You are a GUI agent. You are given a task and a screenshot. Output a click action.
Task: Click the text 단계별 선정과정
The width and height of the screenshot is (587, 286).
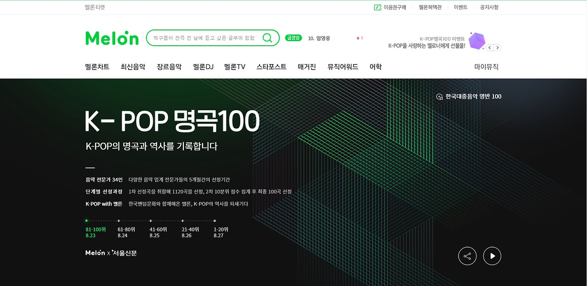point(104,192)
